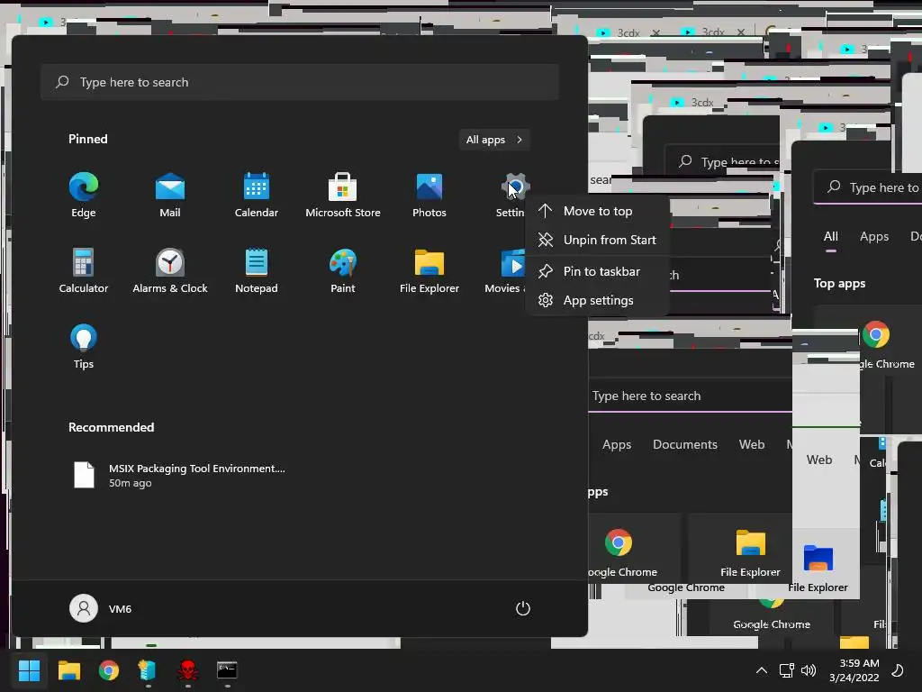Switch to Apps tab beside All

tap(874, 237)
